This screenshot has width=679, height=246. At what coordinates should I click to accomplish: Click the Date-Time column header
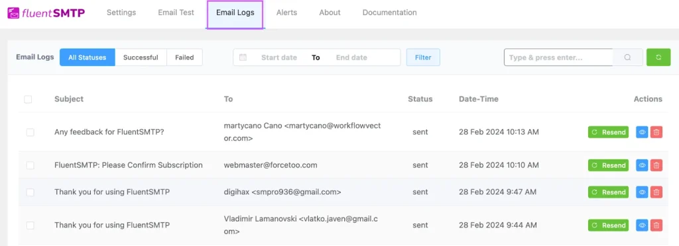(x=479, y=99)
